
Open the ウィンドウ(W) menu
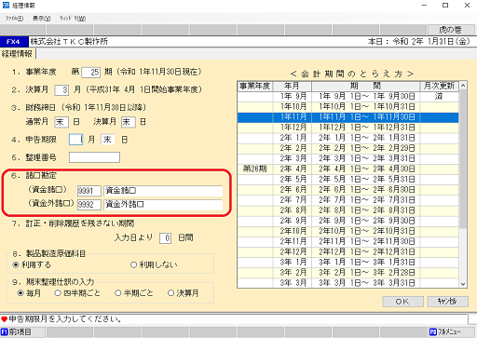(73, 19)
